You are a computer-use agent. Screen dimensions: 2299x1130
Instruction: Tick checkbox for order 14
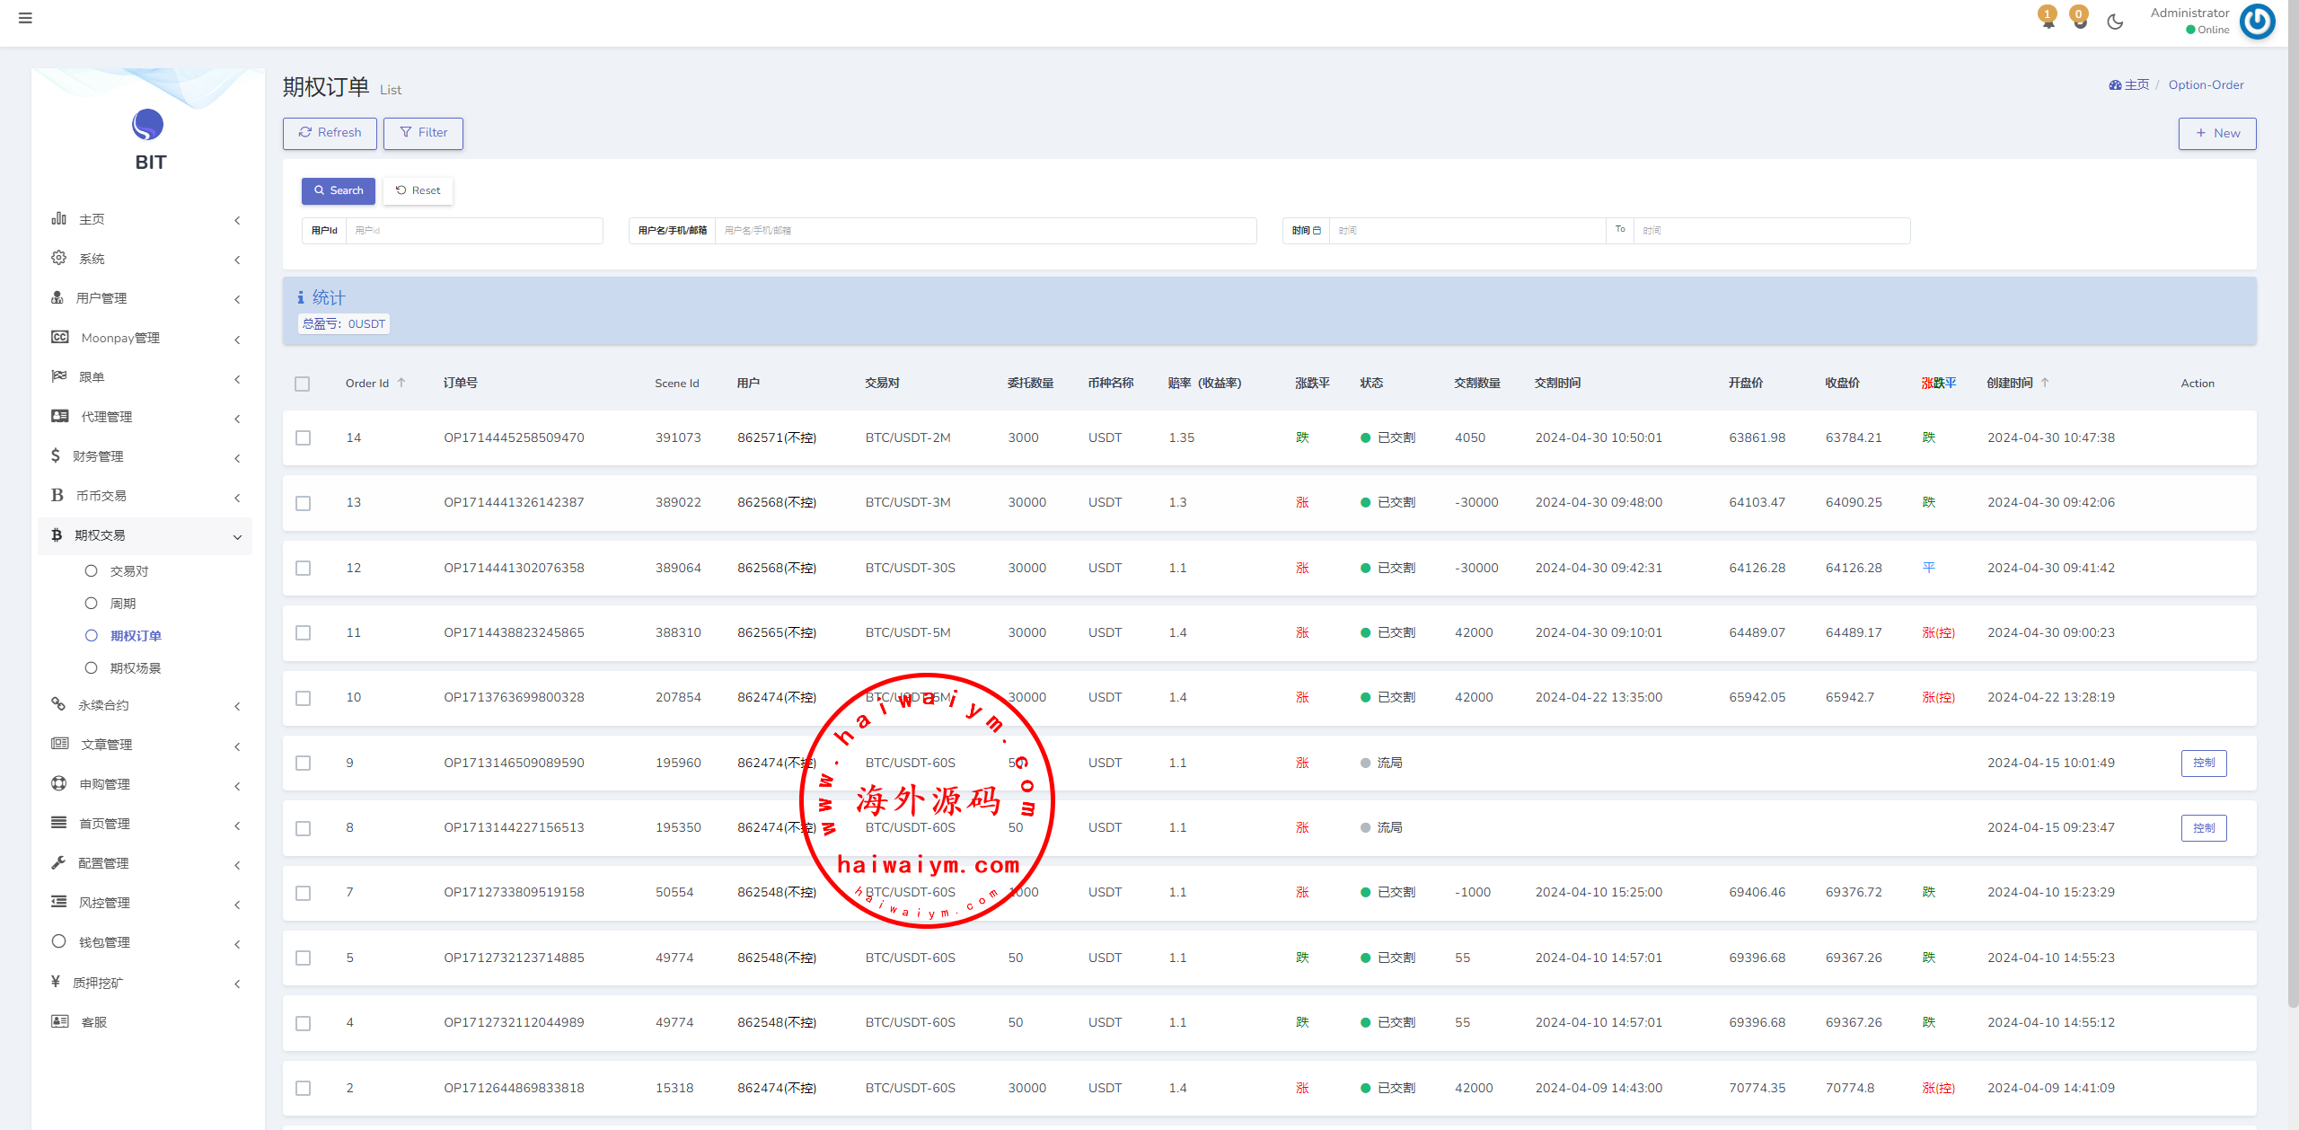[x=304, y=437]
